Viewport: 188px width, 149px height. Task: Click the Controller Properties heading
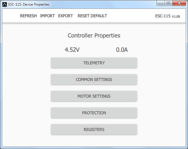[94, 35]
